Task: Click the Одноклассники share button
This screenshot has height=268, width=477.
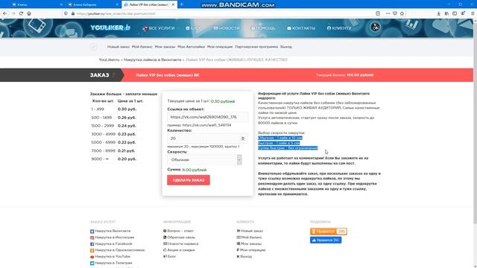Action: coord(329,232)
